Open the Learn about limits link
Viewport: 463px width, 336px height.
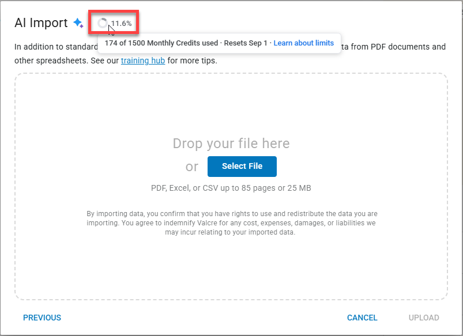click(x=303, y=43)
